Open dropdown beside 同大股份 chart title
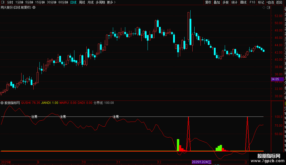 pos(34,8)
